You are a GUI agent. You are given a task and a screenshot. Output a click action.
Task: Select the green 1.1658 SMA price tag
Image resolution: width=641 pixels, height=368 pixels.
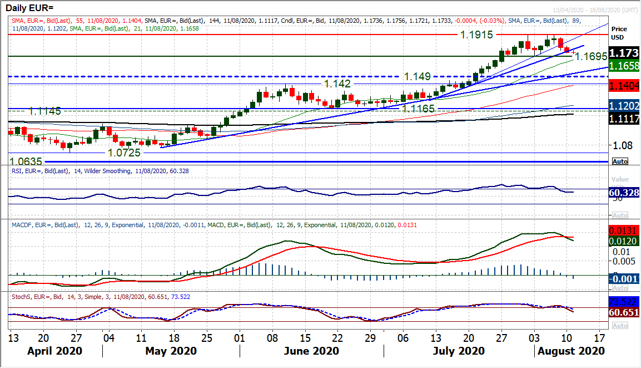coord(623,66)
